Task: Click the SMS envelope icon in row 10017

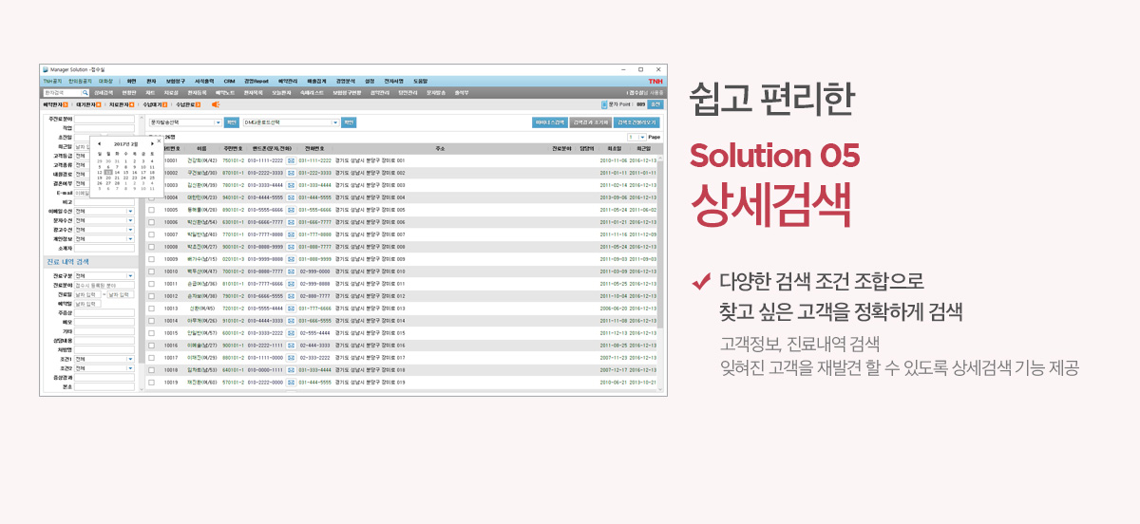Action: coord(292,357)
